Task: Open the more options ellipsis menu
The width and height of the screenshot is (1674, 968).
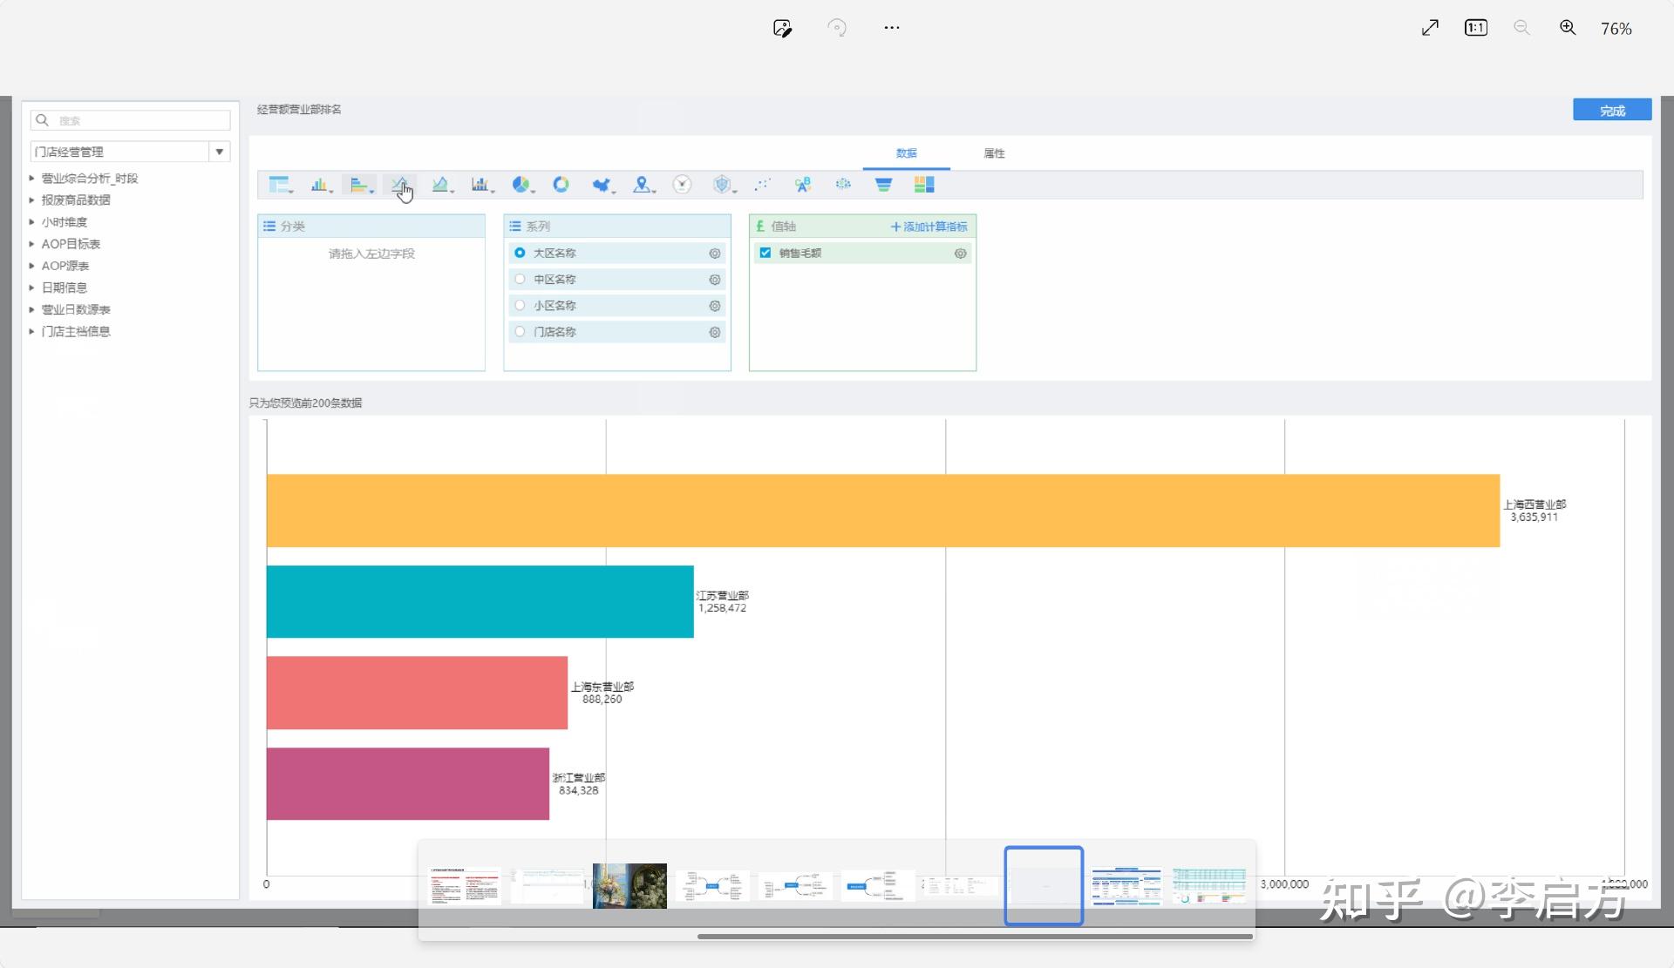Action: coord(891,28)
